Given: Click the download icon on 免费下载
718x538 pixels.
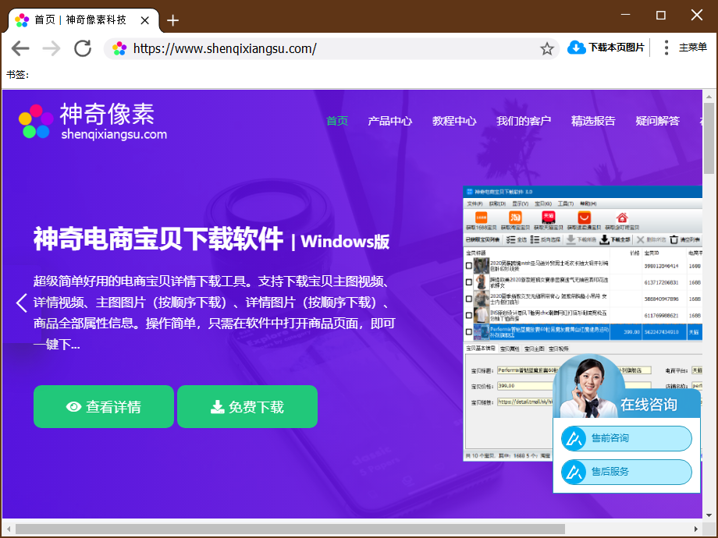Looking at the screenshot, I should point(217,407).
